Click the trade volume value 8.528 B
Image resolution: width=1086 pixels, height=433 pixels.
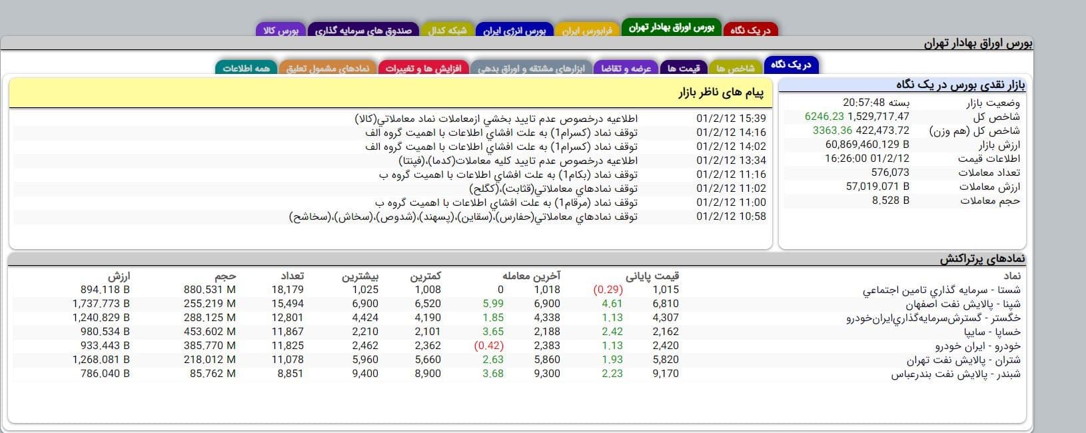click(891, 201)
